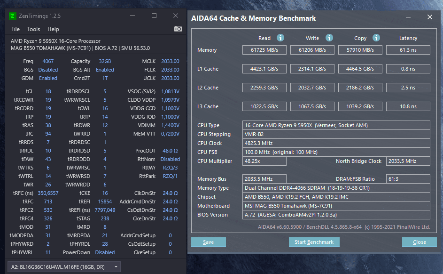Click the PowerDown value Disabled
Viewport: 443px width, 274px height.
[x=105, y=252]
